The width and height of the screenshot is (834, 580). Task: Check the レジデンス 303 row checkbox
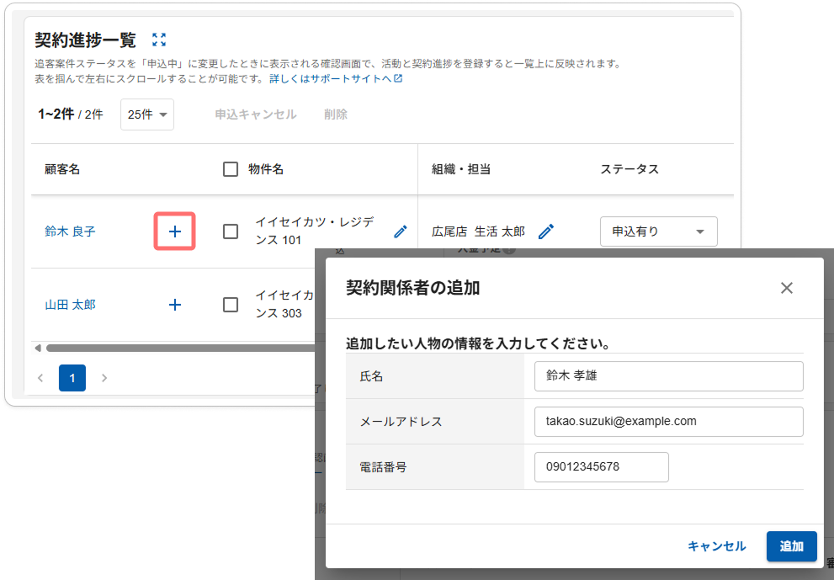(x=231, y=305)
